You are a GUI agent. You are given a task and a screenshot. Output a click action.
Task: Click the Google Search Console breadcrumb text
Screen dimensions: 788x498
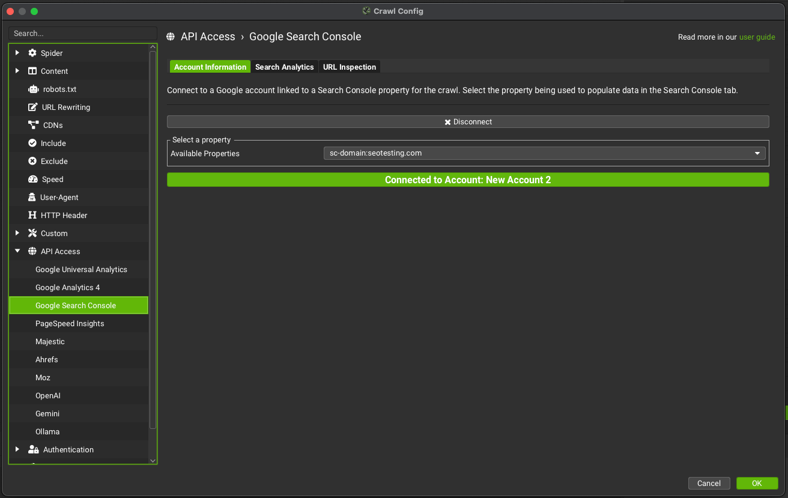pos(305,37)
